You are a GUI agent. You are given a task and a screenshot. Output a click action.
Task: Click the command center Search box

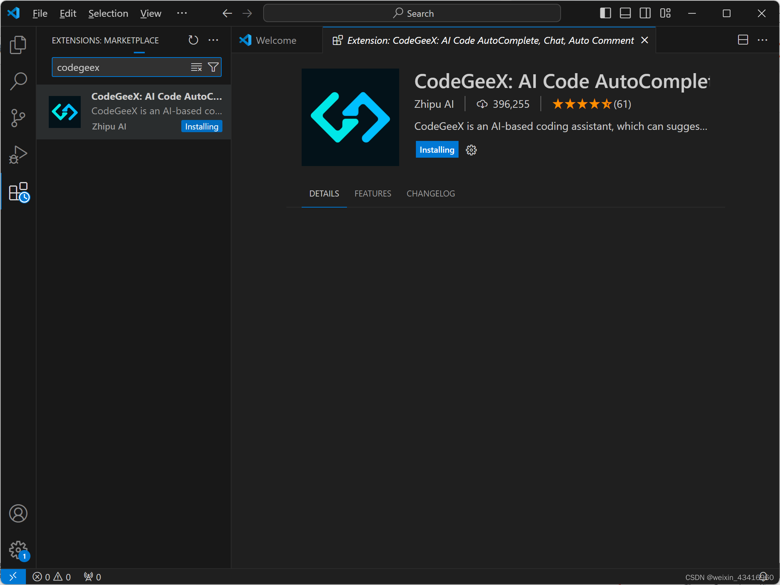point(412,13)
